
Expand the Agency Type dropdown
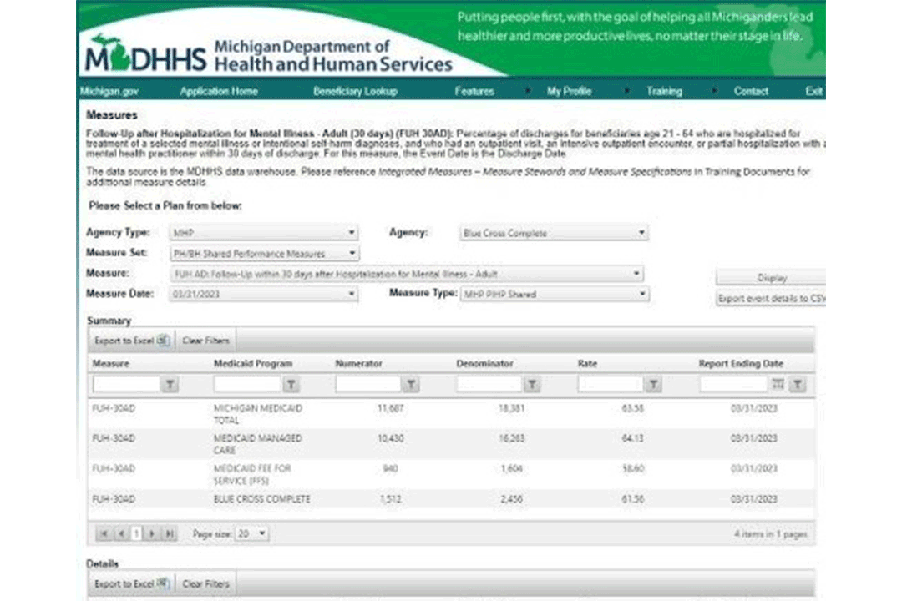[x=352, y=233]
